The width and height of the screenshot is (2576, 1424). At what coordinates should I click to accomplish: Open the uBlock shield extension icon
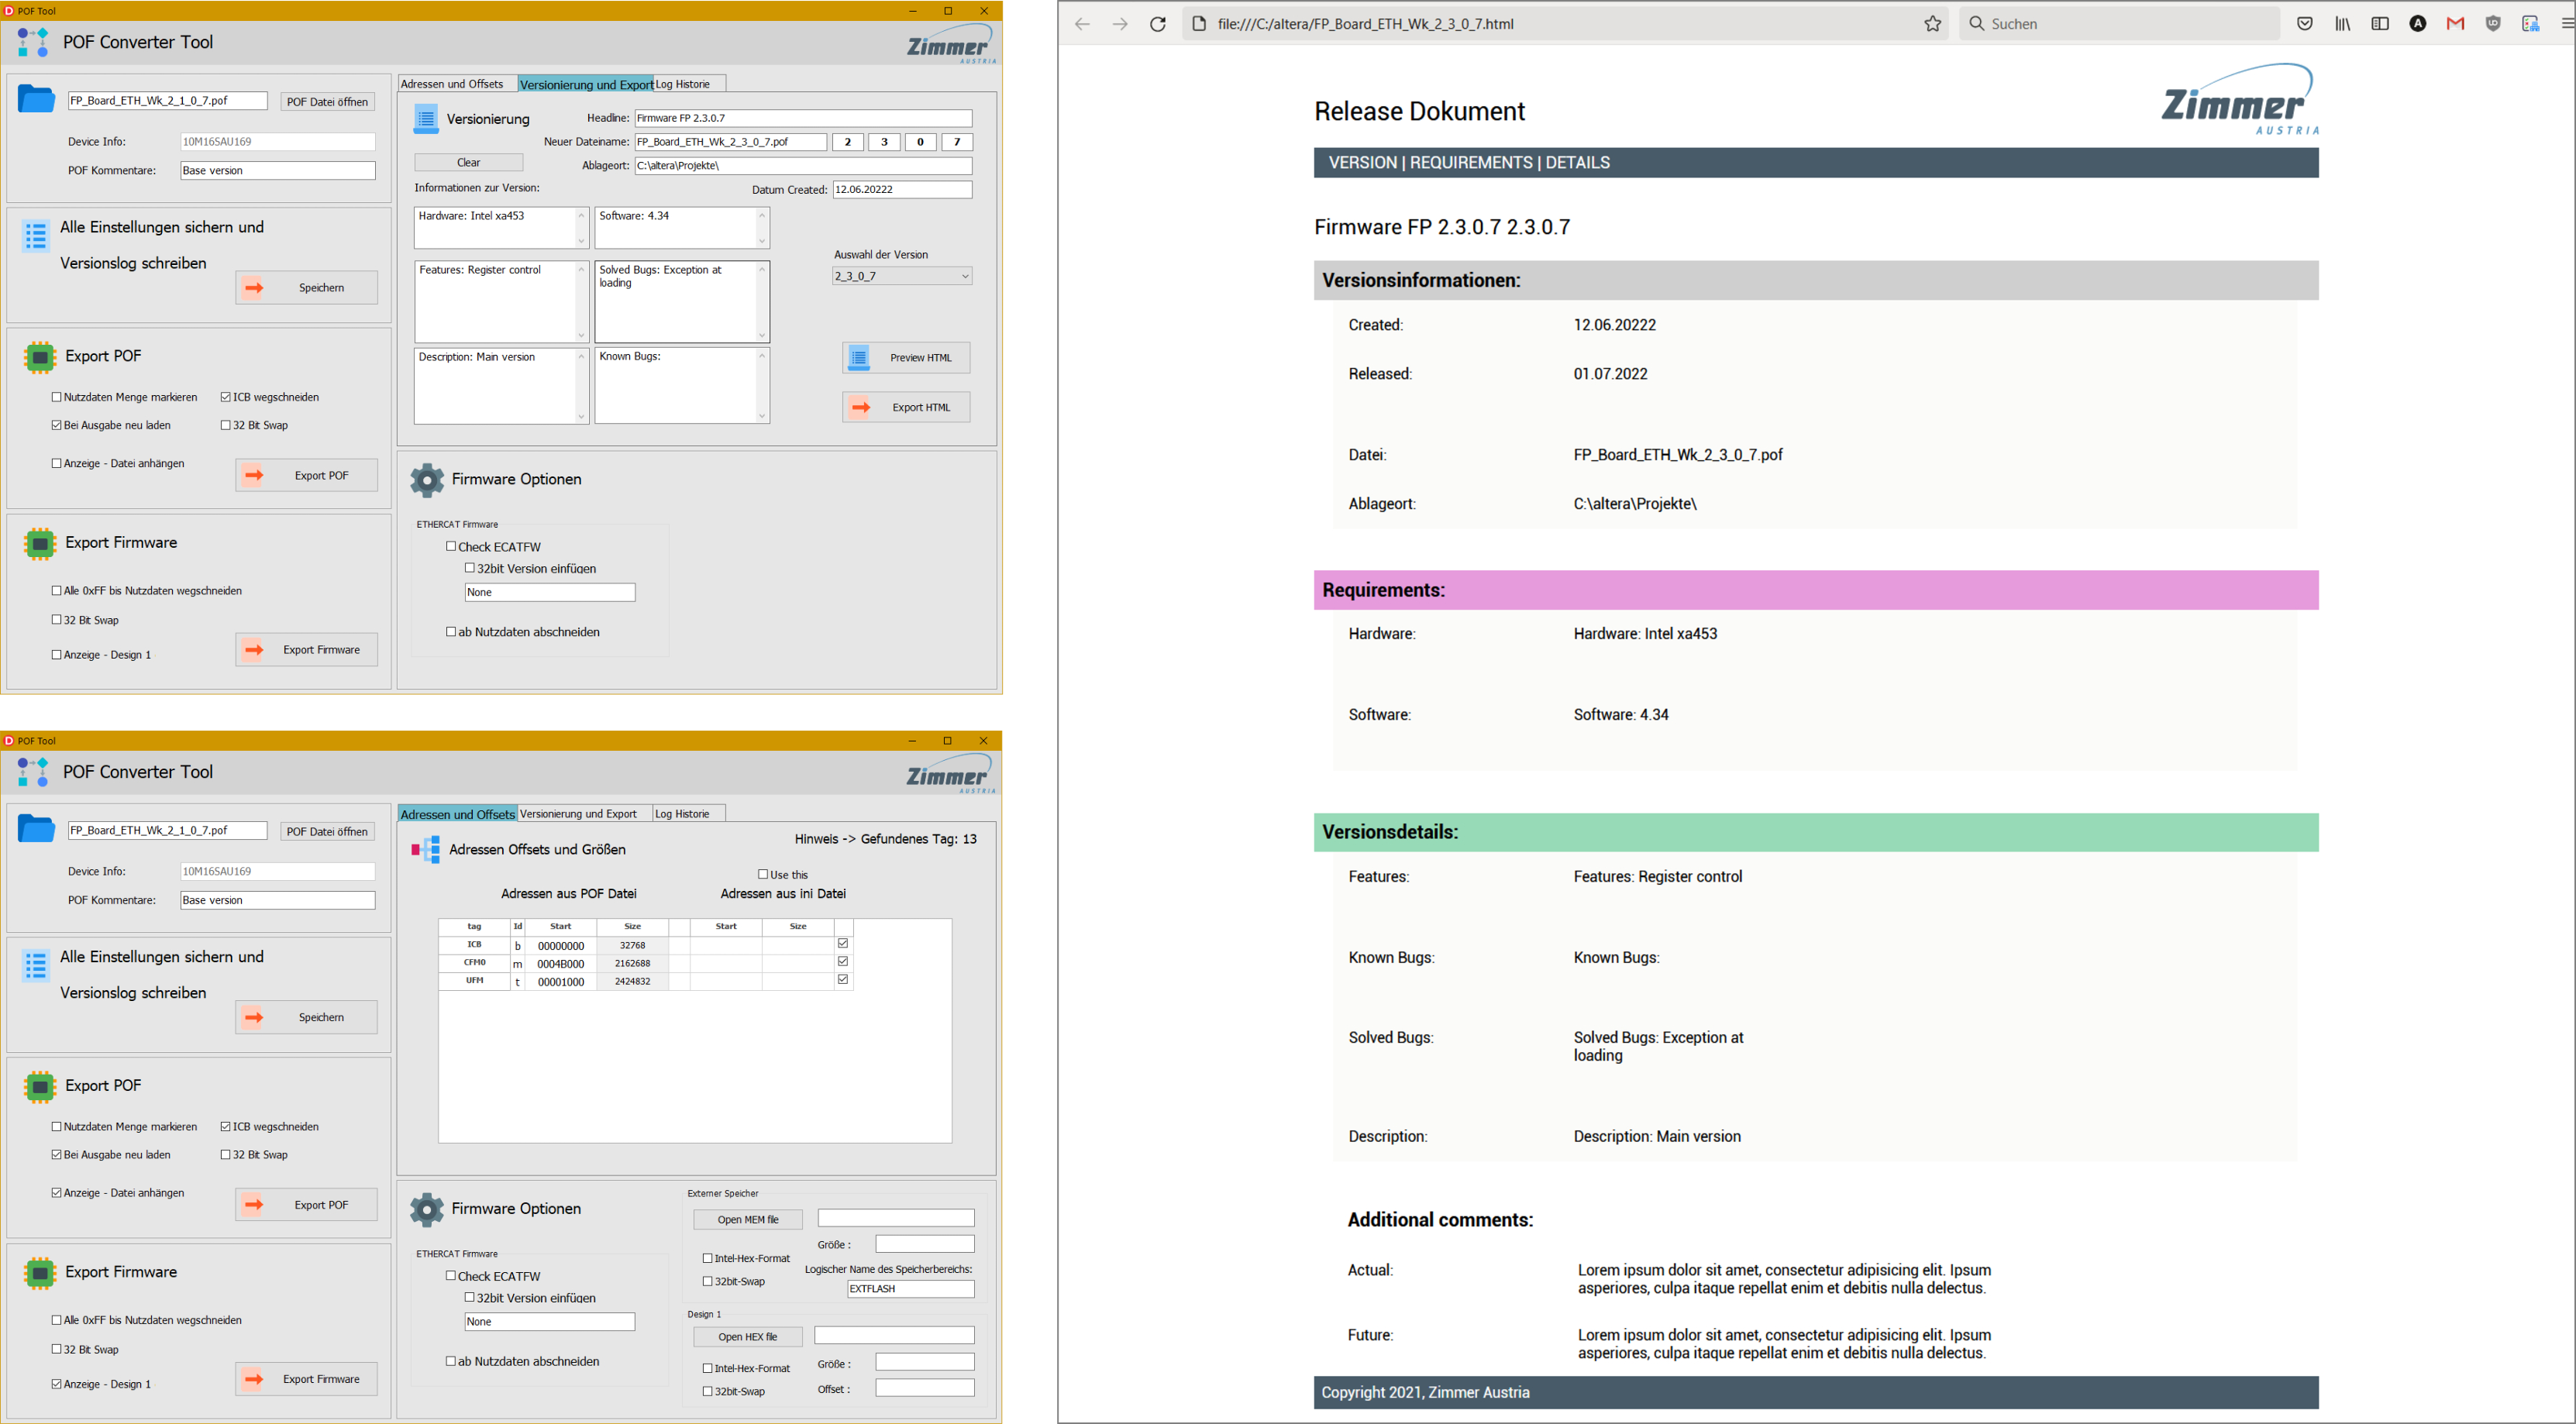click(x=2493, y=24)
